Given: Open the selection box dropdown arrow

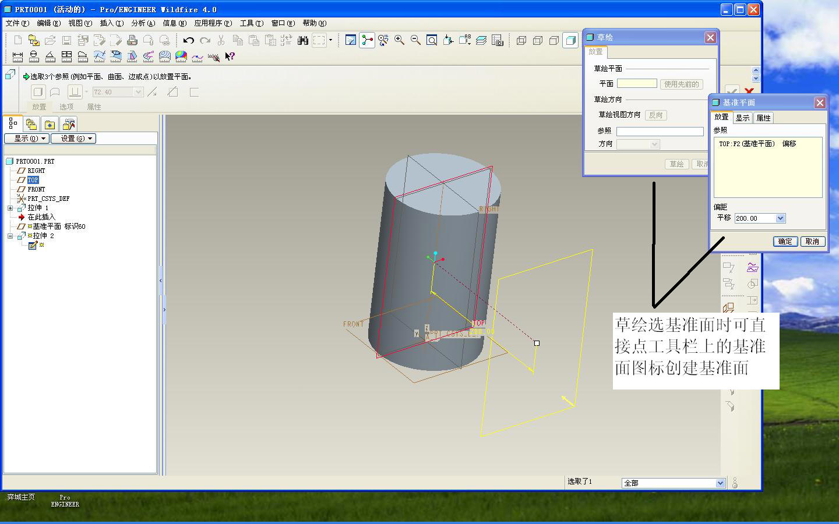Looking at the screenshot, I should click(x=330, y=40).
